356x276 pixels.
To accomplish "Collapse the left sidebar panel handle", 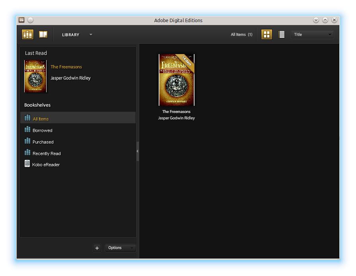I will tap(138, 151).
